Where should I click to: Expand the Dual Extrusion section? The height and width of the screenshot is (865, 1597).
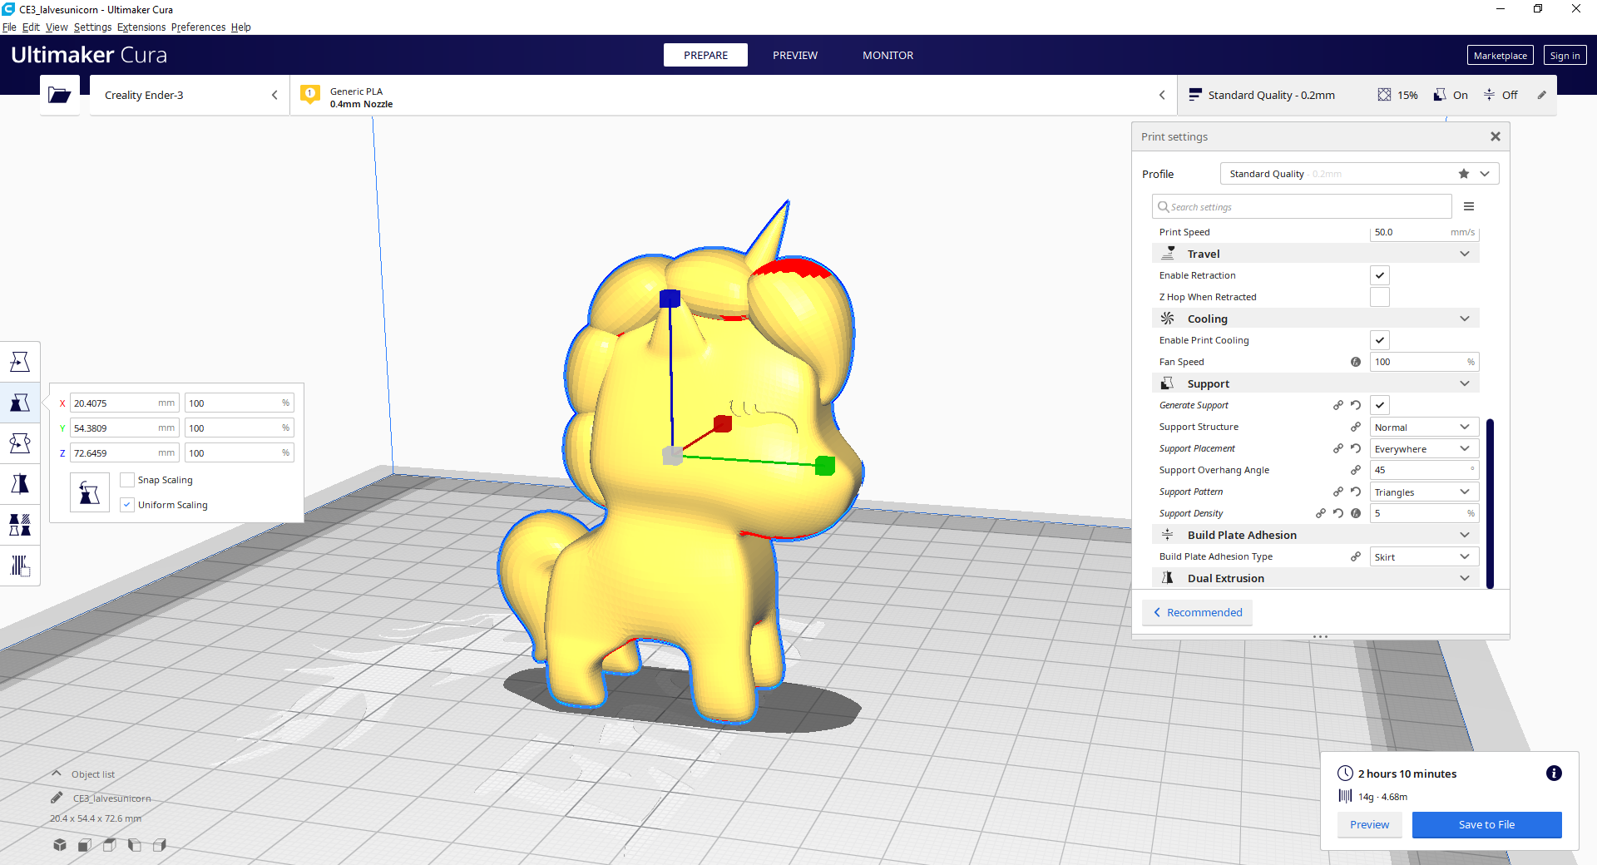click(1316, 578)
